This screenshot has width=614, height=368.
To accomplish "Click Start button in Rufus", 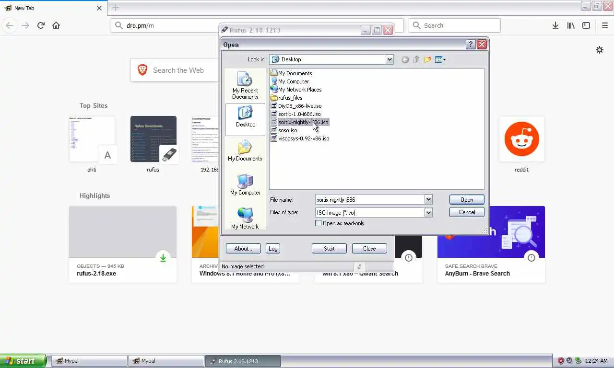I will (x=329, y=249).
